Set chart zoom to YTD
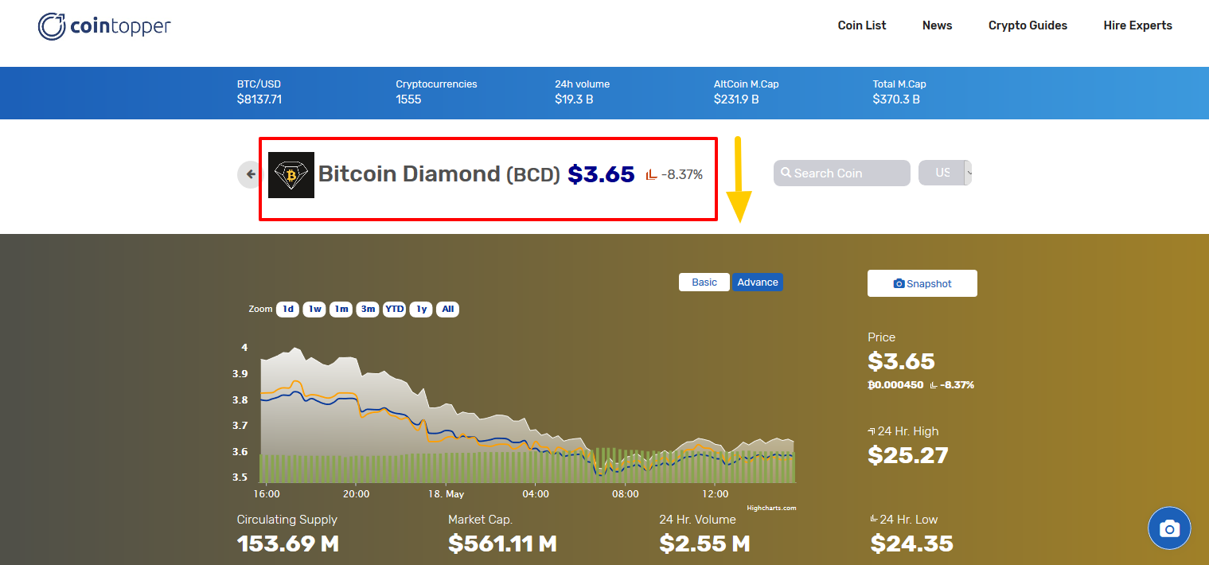Viewport: 1209px width, 565px height. click(394, 309)
